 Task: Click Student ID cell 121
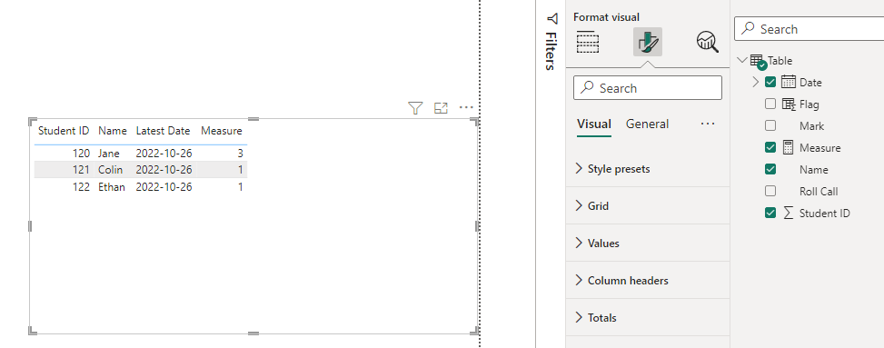[x=81, y=170]
